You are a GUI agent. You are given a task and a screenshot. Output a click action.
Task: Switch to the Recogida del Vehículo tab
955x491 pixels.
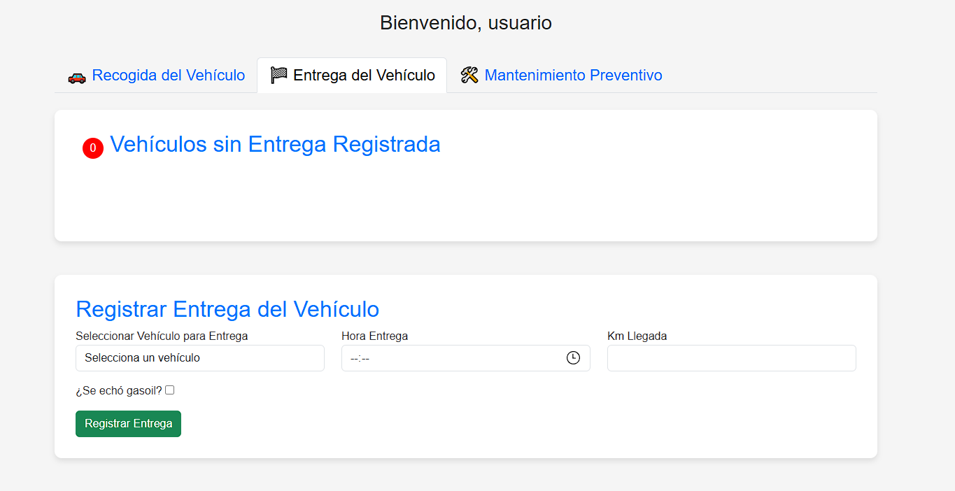pyautogui.click(x=169, y=75)
